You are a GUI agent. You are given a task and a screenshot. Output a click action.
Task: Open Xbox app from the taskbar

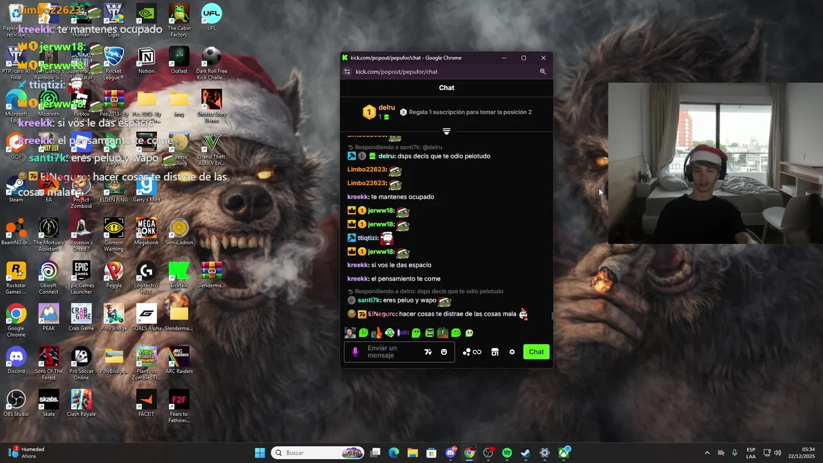click(564, 453)
